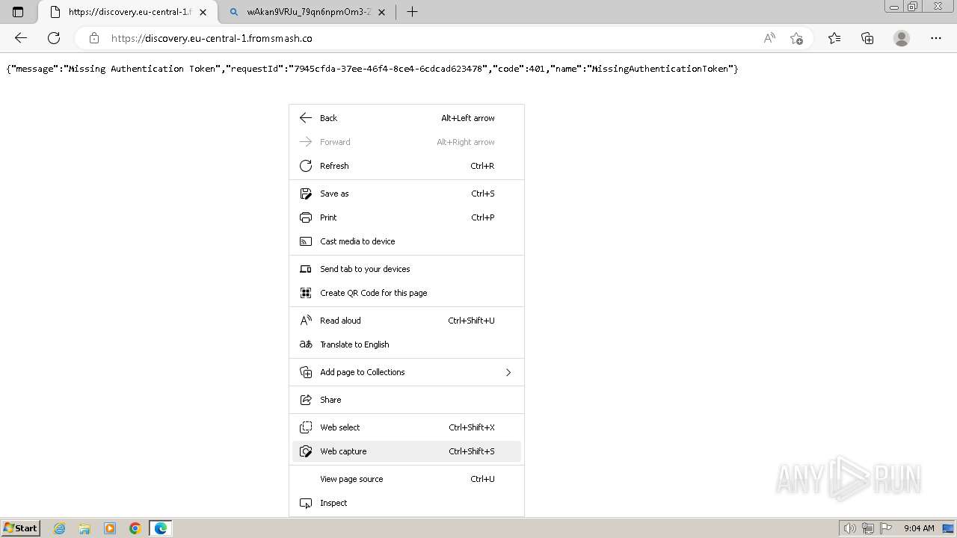Screen dimensions: 957x538
Task: Click the Translate icon in menu
Action: click(x=306, y=344)
